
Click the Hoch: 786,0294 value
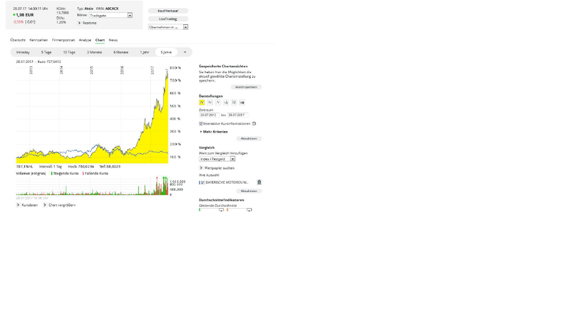81,166
